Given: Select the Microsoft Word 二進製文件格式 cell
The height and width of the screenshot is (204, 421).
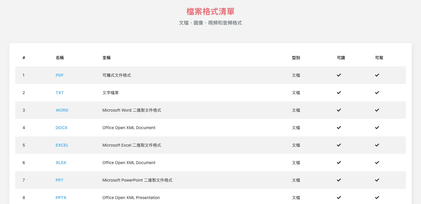Looking at the screenshot, I should [x=132, y=110].
